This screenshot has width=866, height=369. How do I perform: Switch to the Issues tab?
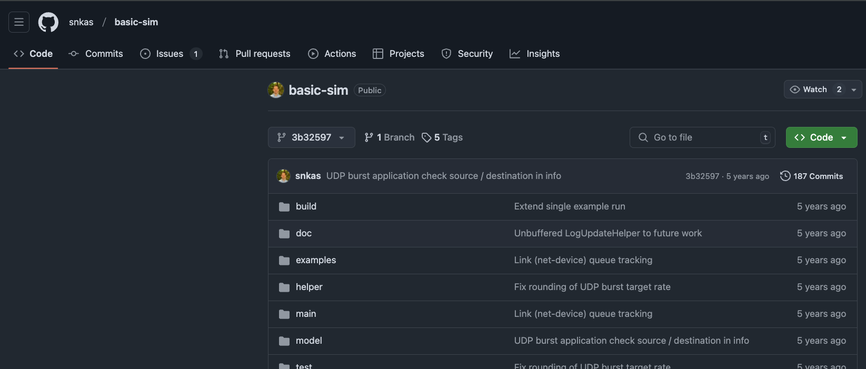pos(170,54)
